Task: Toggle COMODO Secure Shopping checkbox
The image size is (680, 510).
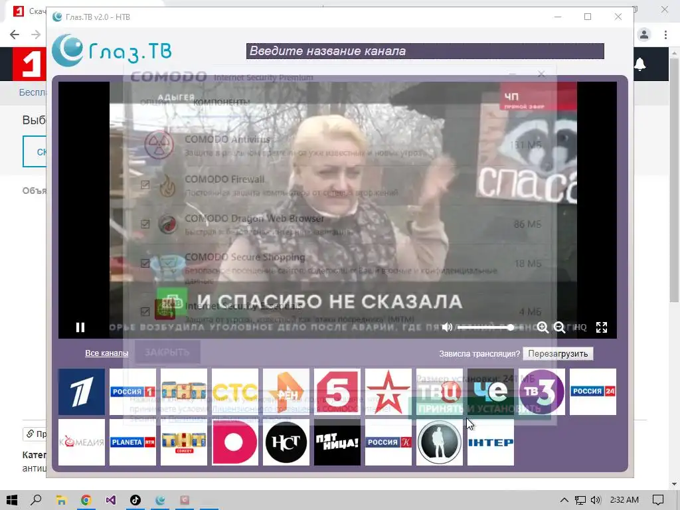Action: point(145,263)
